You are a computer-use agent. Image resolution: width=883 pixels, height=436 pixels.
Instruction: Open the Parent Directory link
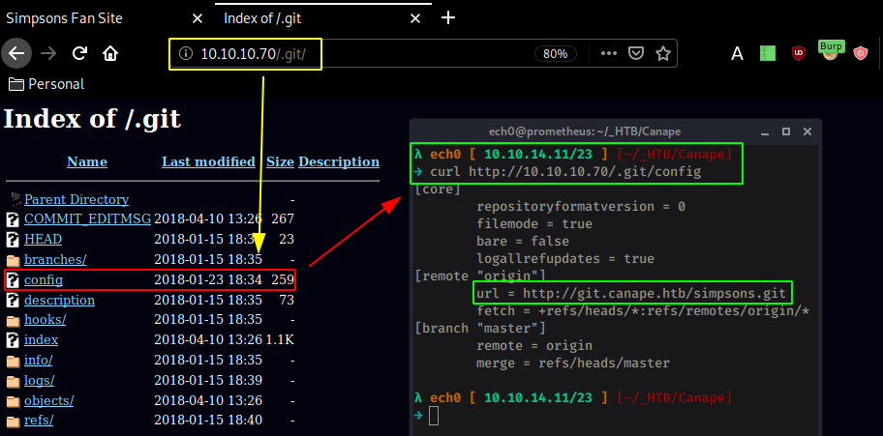[76, 200]
